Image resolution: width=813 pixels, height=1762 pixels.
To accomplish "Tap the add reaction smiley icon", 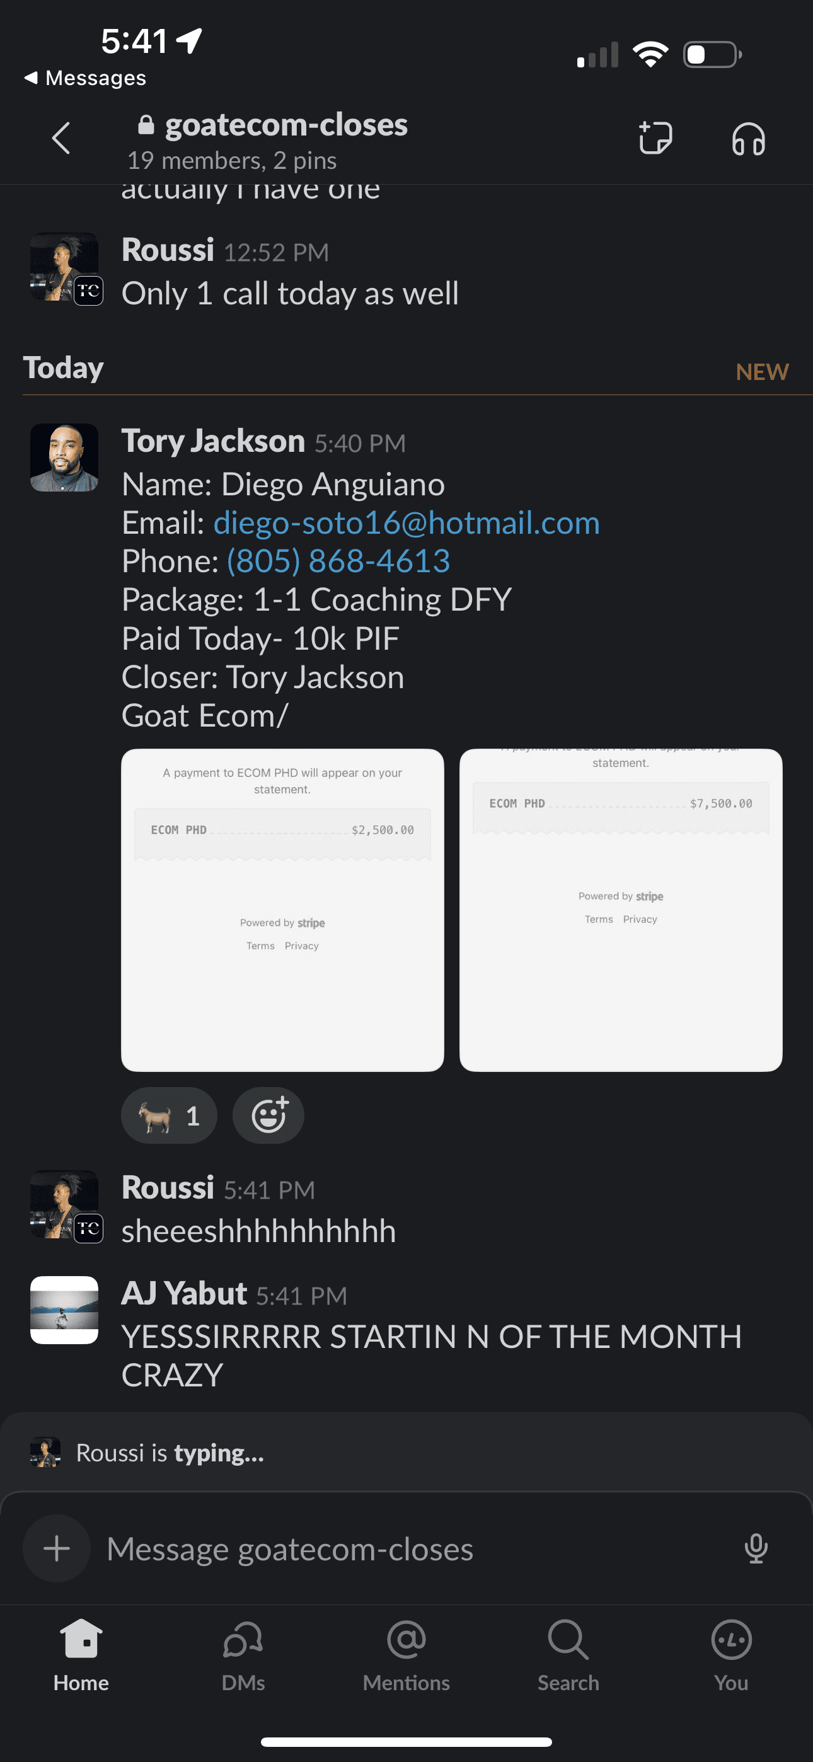I will click(x=268, y=1115).
